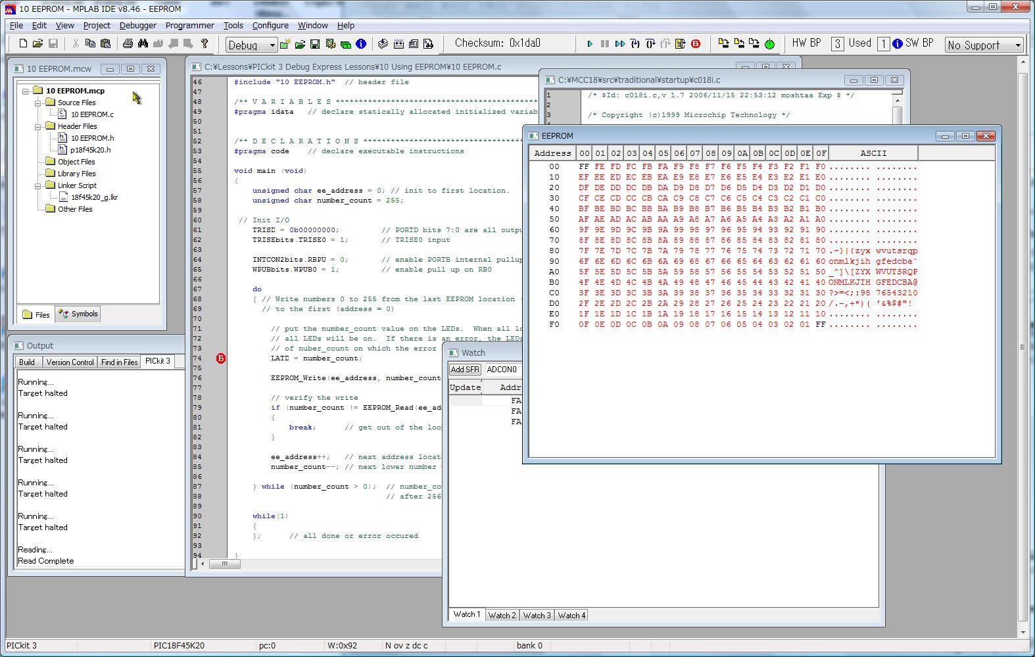The image size is (1035, 657).
Task: Toggle the breakpoint on line 74
Action: click(x=221, y=358)
